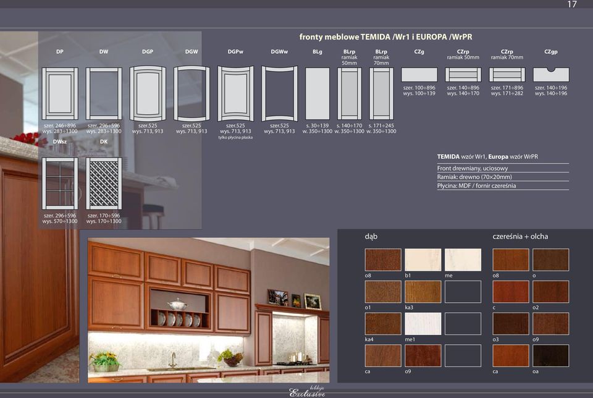The width and height of the screenshot is (593, 398).
Task: Choose the ka3 swatch
Action: coord(423,291)
